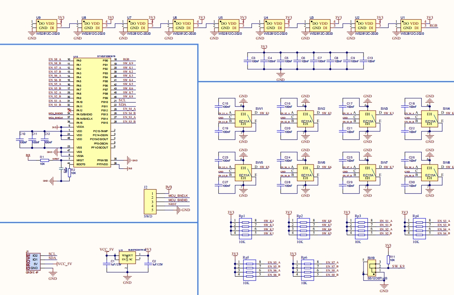Select the U5 WS2812C-2020 LED symbol
This screenshot has width=454, height=295.
(229, 26)
